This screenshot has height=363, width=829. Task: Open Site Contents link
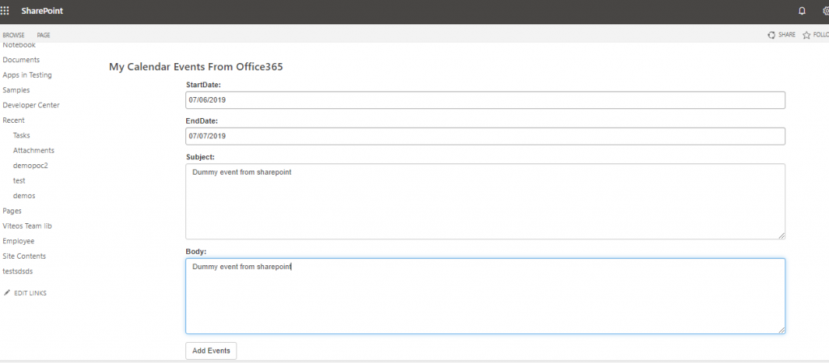[x=24, y=256]
